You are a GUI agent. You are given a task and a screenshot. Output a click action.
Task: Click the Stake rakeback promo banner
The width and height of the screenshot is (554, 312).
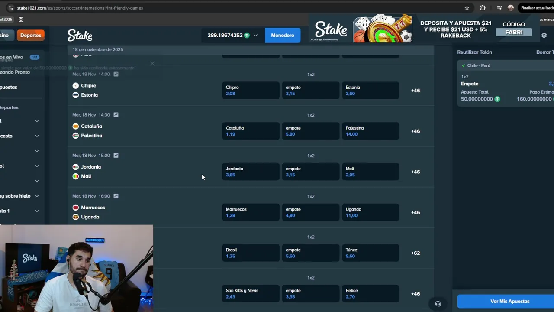[x=423, y=29]
